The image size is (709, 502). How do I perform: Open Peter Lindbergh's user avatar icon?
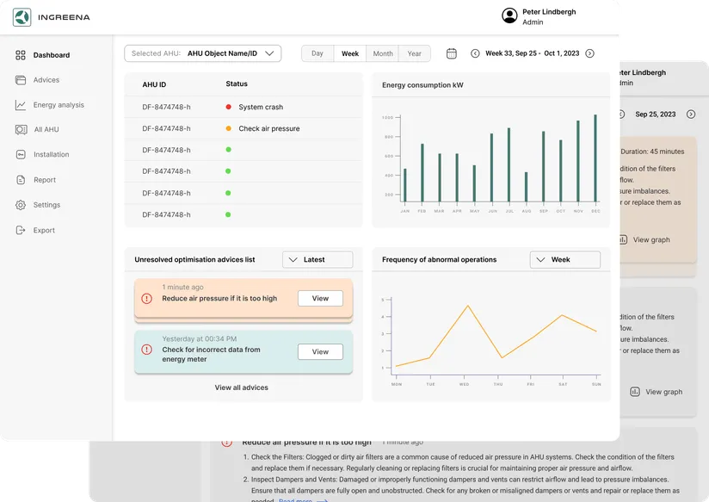pyautogui.click(x=509, y=15)
